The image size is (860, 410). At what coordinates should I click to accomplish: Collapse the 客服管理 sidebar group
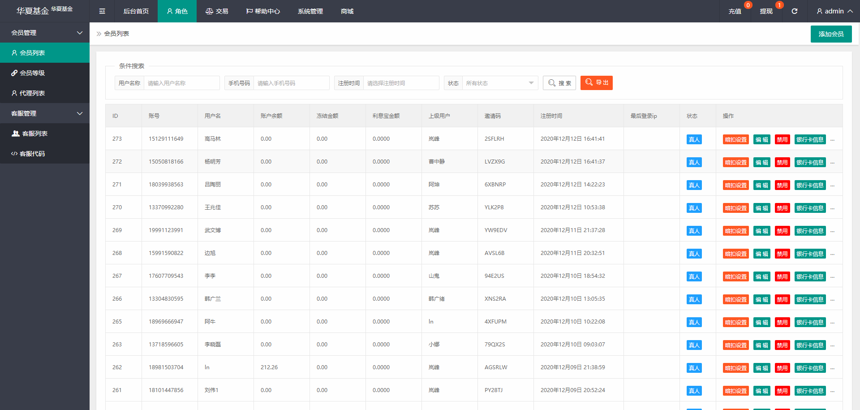pos(45,113)
